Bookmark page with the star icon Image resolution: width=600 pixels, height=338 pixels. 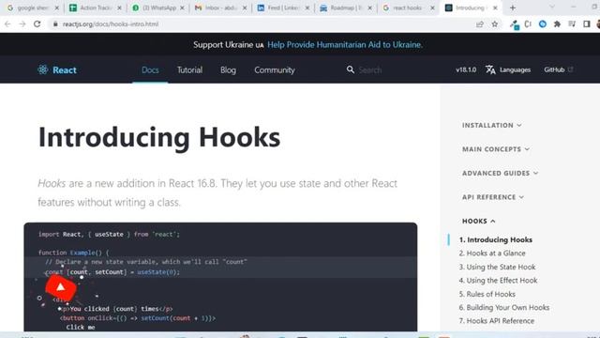[x=495, y=24]
